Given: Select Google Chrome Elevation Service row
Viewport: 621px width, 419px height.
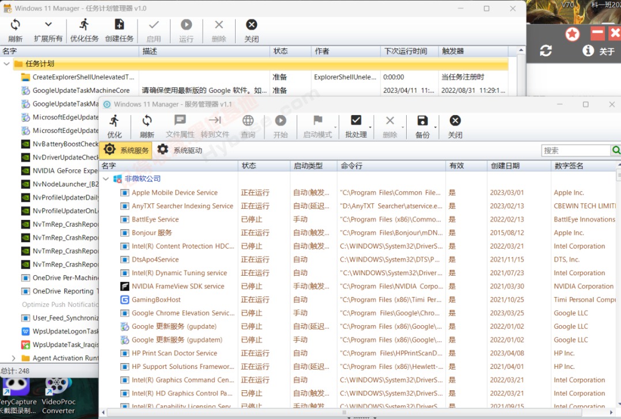Looking at the screenshot, I should 358,313.
